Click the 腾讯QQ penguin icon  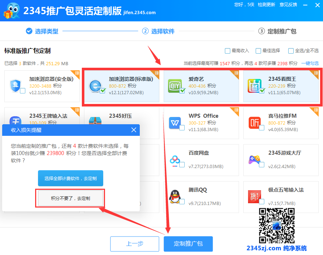click(x=175, y=197)
